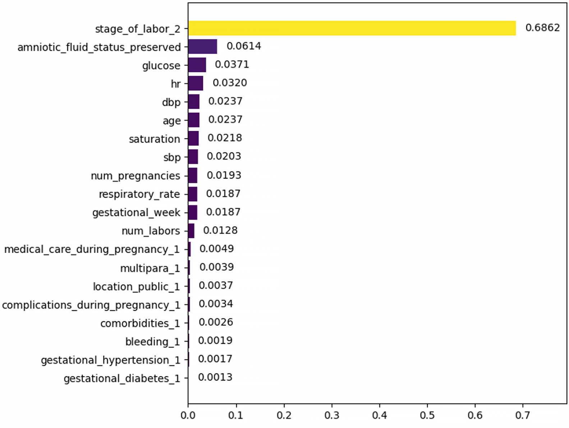Image resolution: width=569 pixels, height=428 pixels.
Task: Click the 0.7 x-axis tick label
Action: 522,416
